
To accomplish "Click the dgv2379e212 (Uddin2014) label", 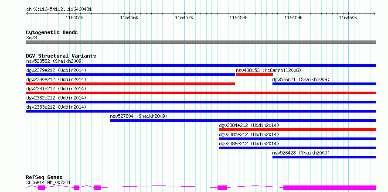I will pos(56,70).
